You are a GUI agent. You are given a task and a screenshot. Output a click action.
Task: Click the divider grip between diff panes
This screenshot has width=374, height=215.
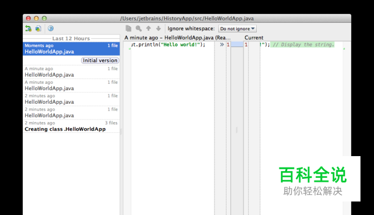pos(237,130)
